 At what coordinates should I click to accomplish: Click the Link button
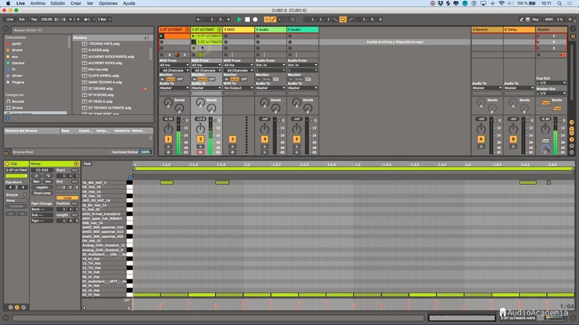(10, 19)
